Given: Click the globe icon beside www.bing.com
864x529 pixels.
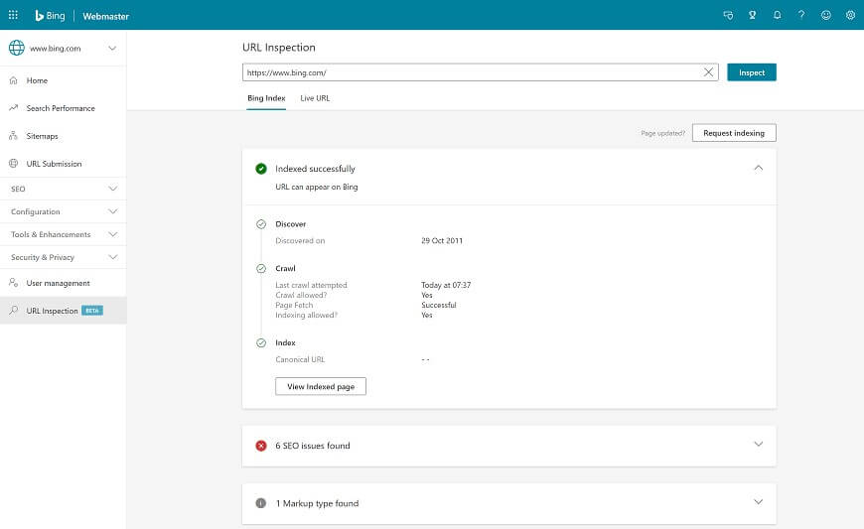Looking at the screenshot, I should tap(17, 48).
